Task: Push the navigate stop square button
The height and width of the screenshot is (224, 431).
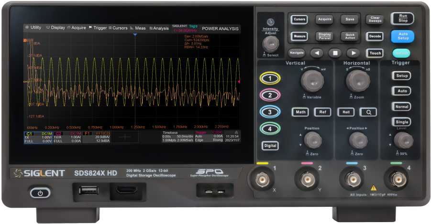Action: click(335, 53)
